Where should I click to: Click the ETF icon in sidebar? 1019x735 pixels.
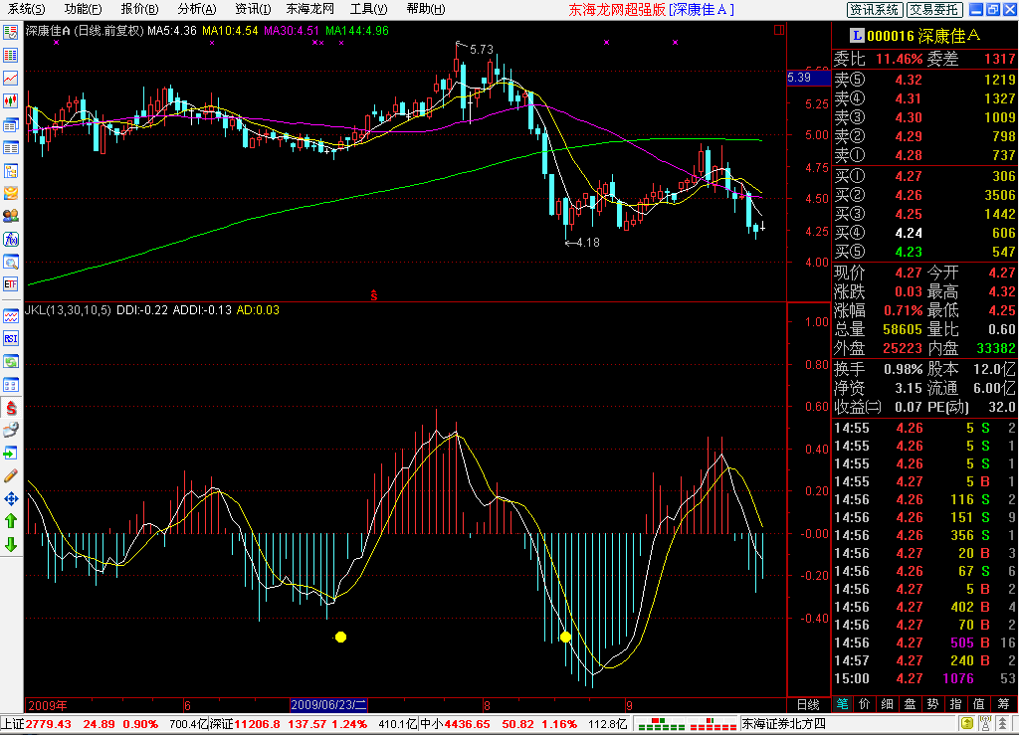[10, 284]
